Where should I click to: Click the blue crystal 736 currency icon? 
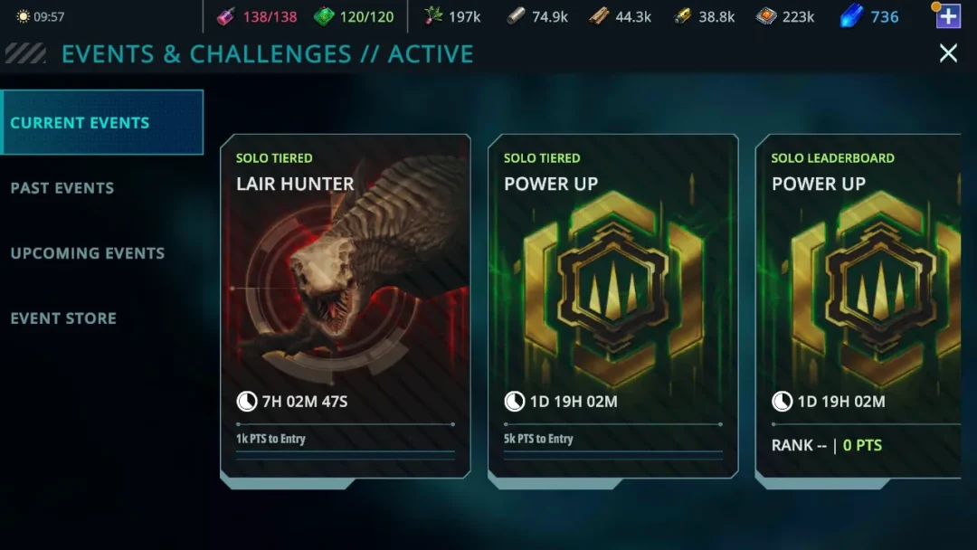850,16
